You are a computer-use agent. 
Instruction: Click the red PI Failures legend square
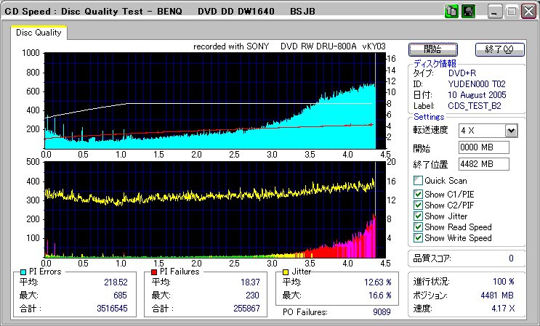tap(154, 272)
